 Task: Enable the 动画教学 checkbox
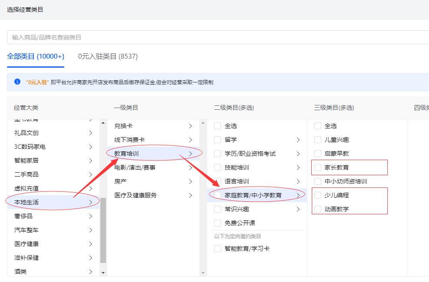click(x=318, y=209)
